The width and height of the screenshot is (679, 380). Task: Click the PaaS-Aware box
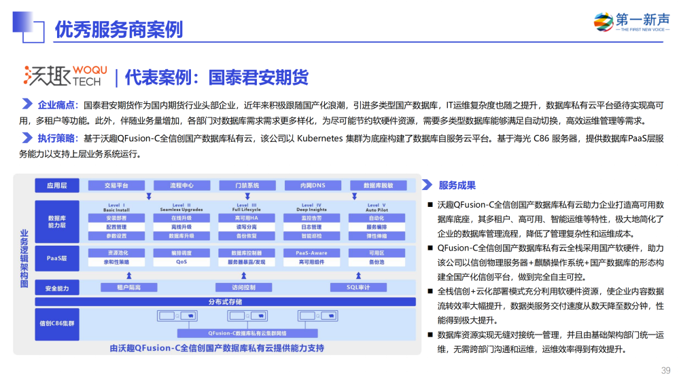coord(312,253)
